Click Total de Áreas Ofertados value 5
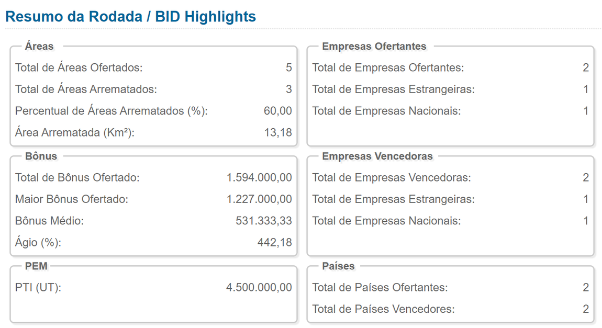The height and width of the screenshot is (328, 602). point(289,67)
